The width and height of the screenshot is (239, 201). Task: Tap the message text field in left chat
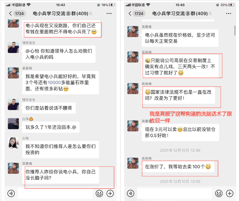point(55,193)
